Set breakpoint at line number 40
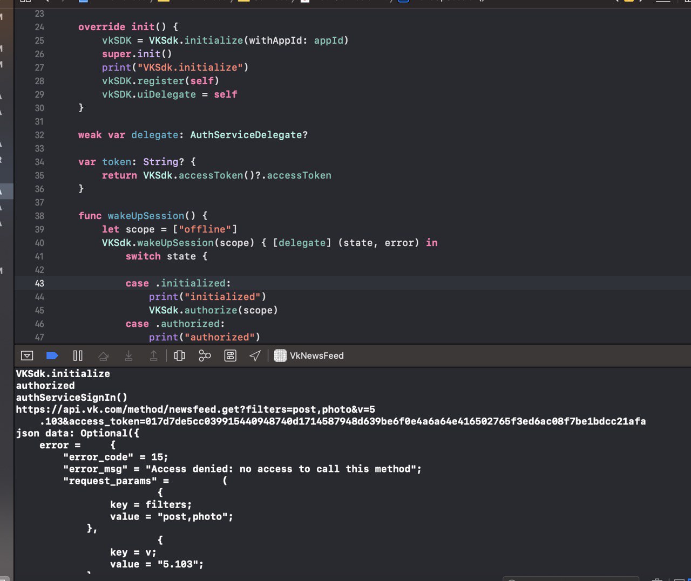 pos(39,243)
